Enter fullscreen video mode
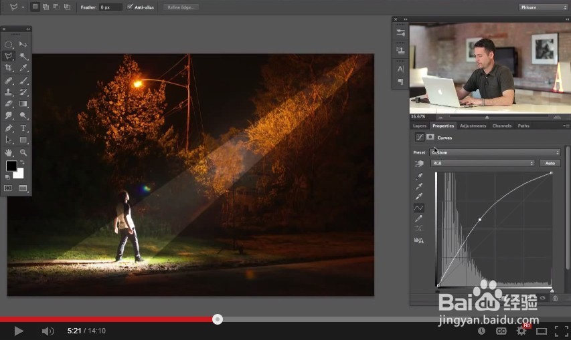 pyautogui.click(x=561, y=331)
